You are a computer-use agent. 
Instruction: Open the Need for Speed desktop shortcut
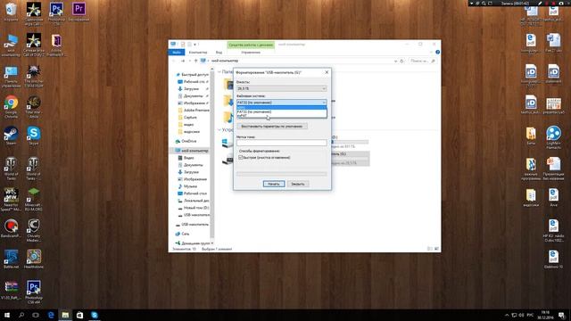coord(11,199)
